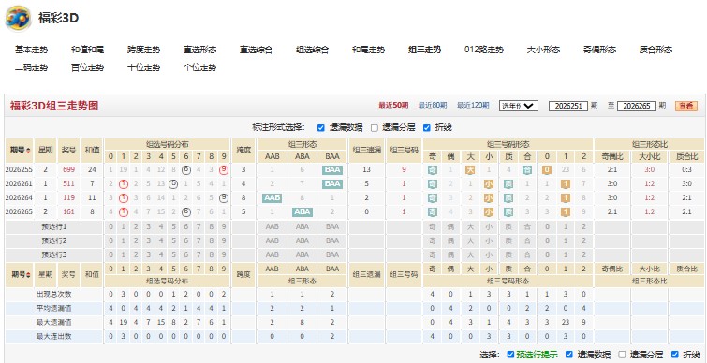Click winning number 161
Screen dimensions: 707x363
tap(68, 211)
